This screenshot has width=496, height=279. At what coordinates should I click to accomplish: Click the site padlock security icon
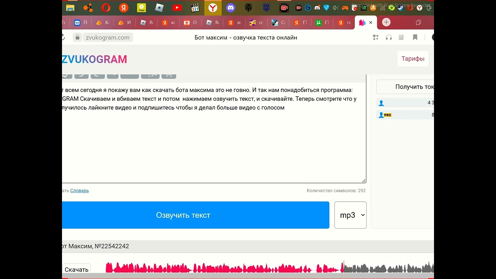click(77, 38)
